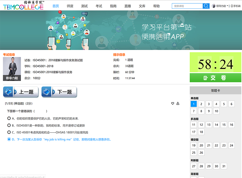Open the 直播 navigation tab
242x178 pixels.
128,6
